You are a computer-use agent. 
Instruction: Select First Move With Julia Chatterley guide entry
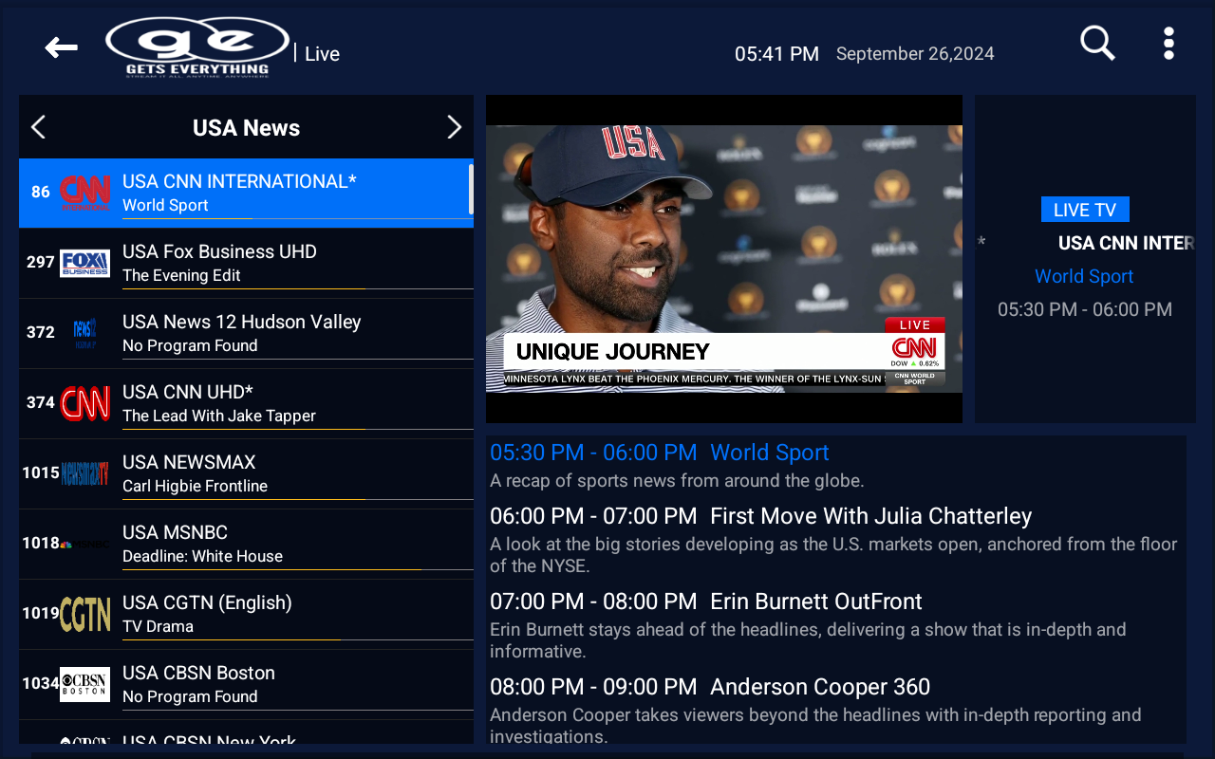tap(836, 540)
